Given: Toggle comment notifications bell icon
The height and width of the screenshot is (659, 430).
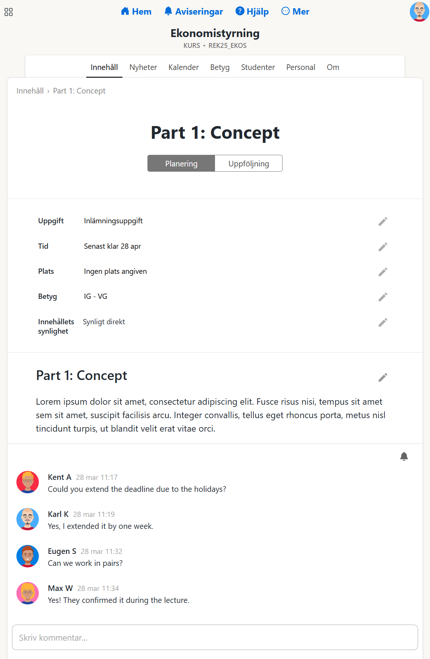Looking at the screenshot, I should click(x=404, y=456).
